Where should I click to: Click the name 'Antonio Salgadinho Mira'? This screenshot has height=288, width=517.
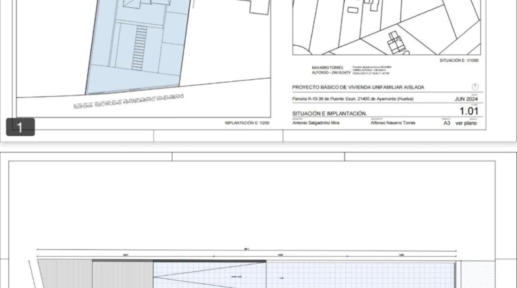coord(316,122)
